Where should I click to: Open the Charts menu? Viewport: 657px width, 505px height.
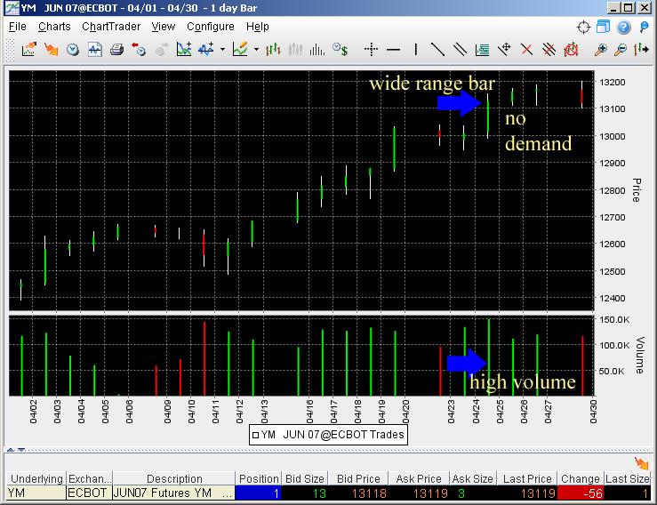click(x=54, y=27)
